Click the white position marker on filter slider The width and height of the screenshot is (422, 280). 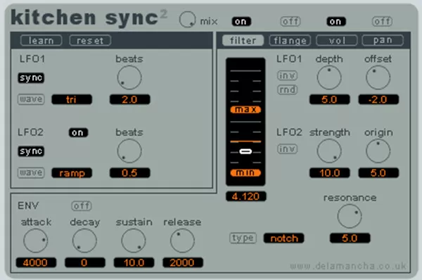click(245, 151)
